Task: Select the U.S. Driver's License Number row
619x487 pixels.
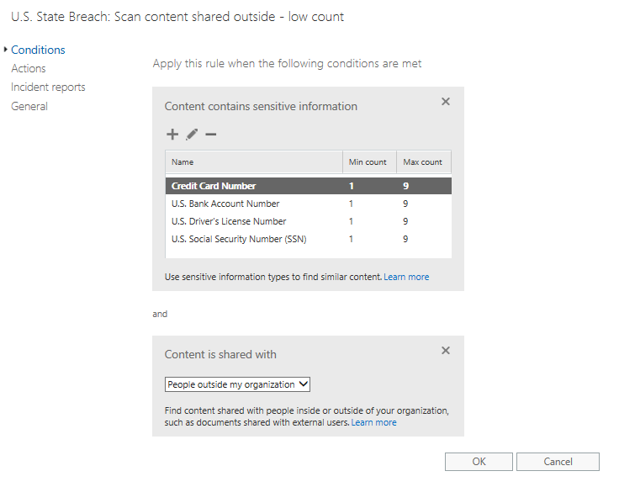Action: [229, 221]
